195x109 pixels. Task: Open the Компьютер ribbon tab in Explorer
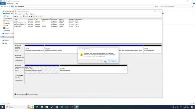[x=10, y=3]
